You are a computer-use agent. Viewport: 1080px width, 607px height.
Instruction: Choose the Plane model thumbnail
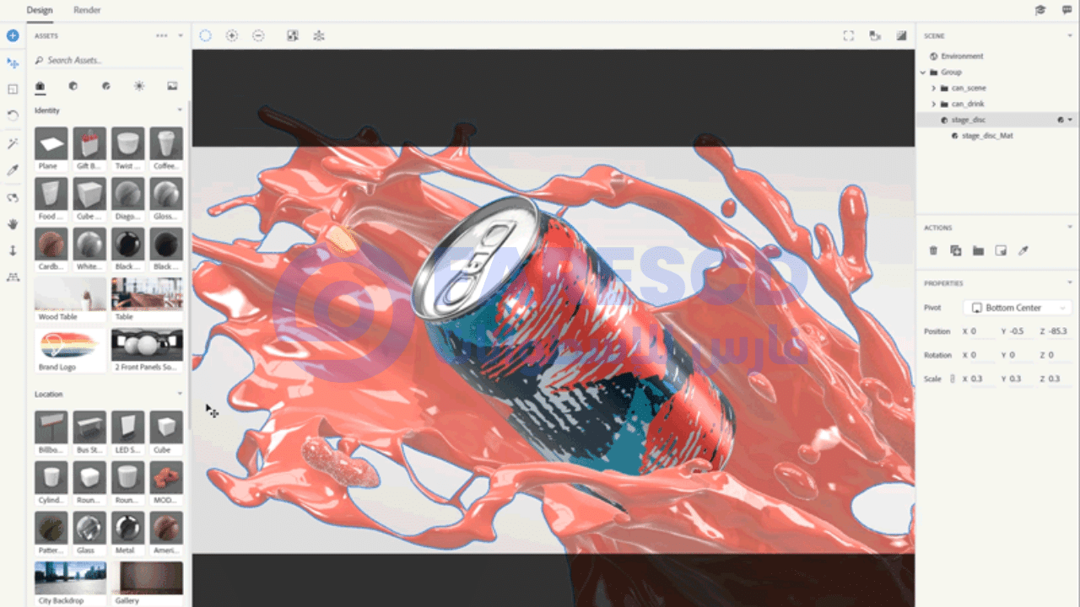[x=51, y=144]
